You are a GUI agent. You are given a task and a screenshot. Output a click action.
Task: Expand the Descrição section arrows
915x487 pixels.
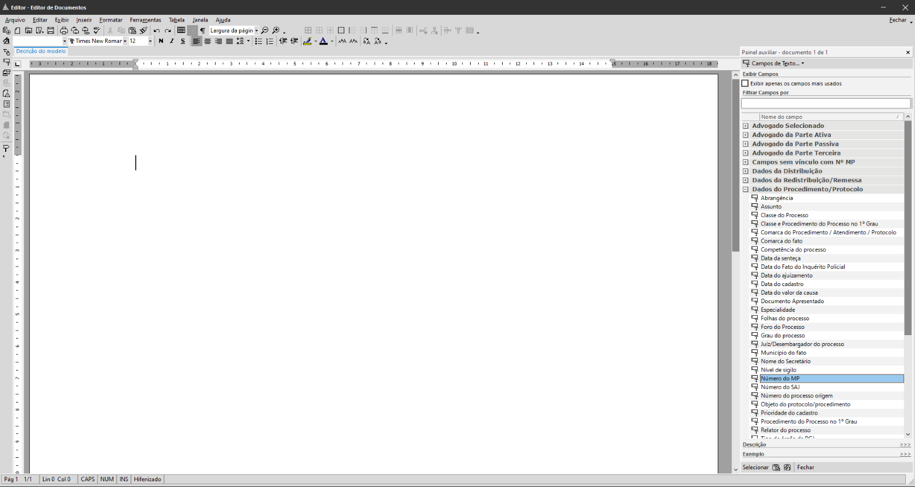(x=905, y=445)
